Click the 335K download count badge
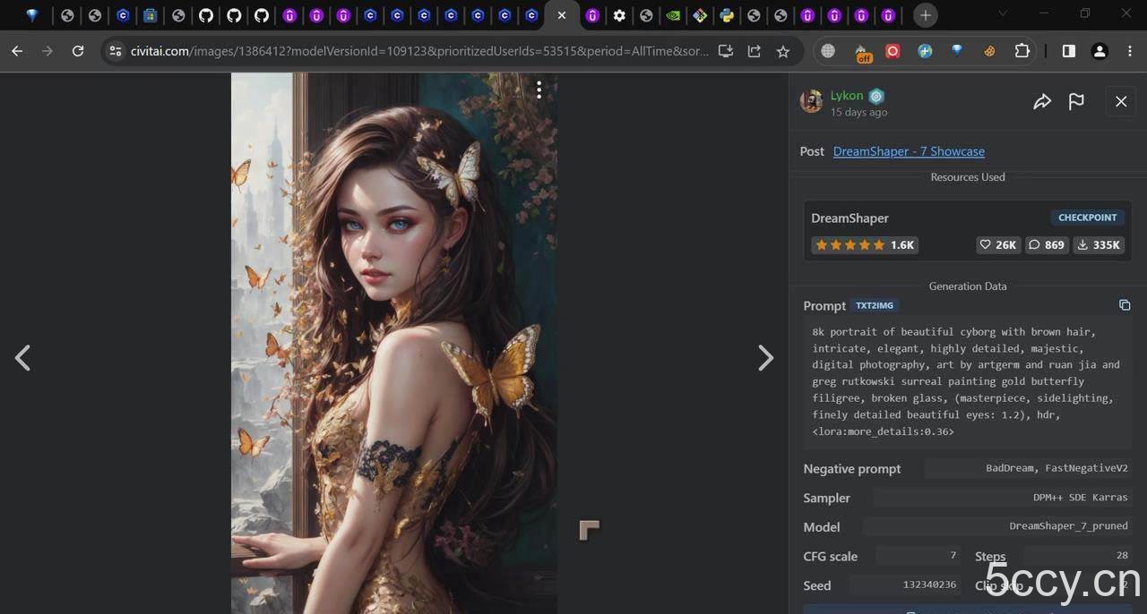The image size is (1147, 614). [x=1099, y=244]
